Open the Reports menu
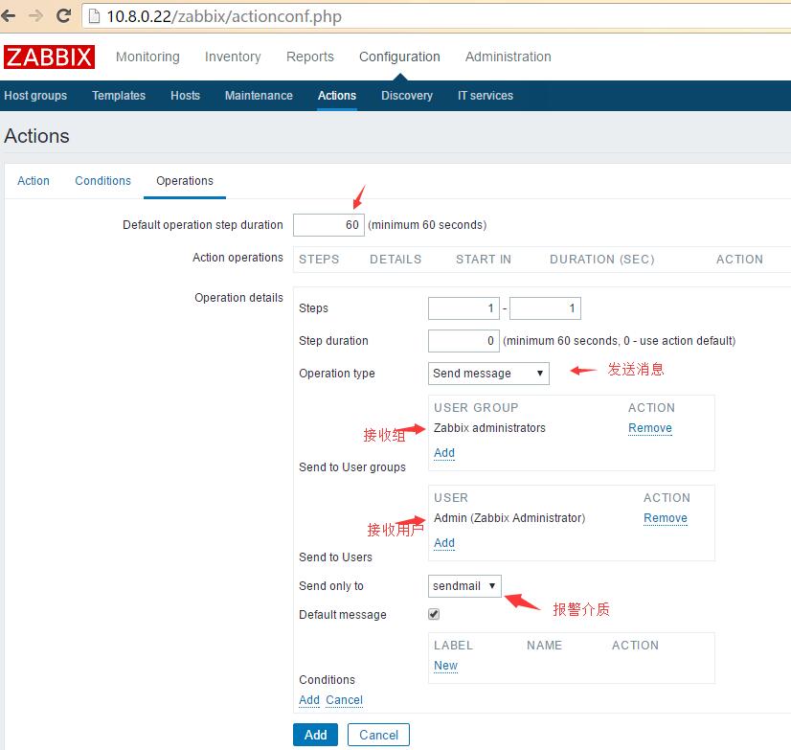Viewport: 791px width, 750px height. point(309,57)
